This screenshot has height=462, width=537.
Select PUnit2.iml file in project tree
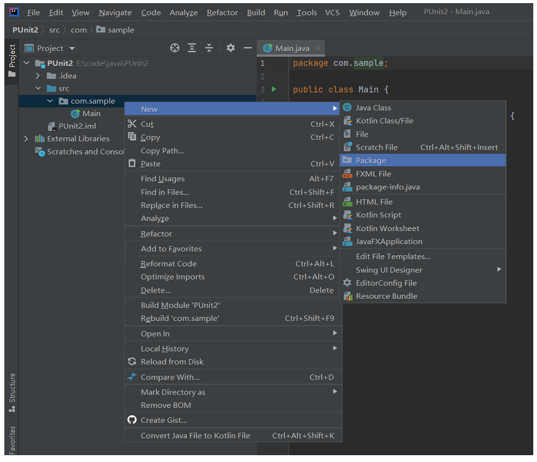pos(78,126)
